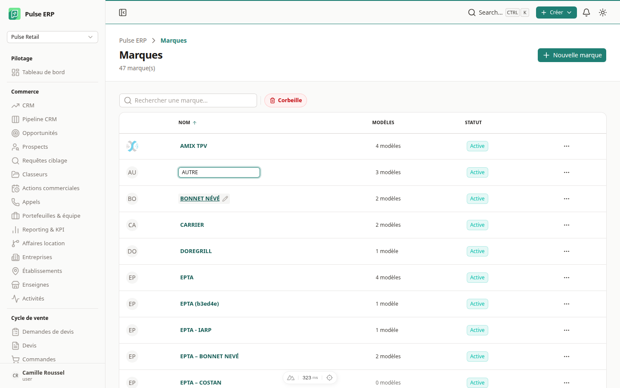
Task: Open row actions menu for AUTRE
Action: point(567,172)
